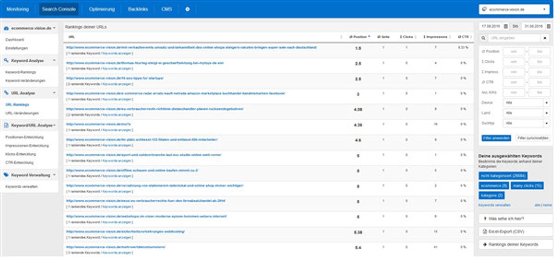The height and width of the screenshot is (257, 554).
Task: Open 'Keywords verwalten' in the left sidebar
Action: [21, 187]
